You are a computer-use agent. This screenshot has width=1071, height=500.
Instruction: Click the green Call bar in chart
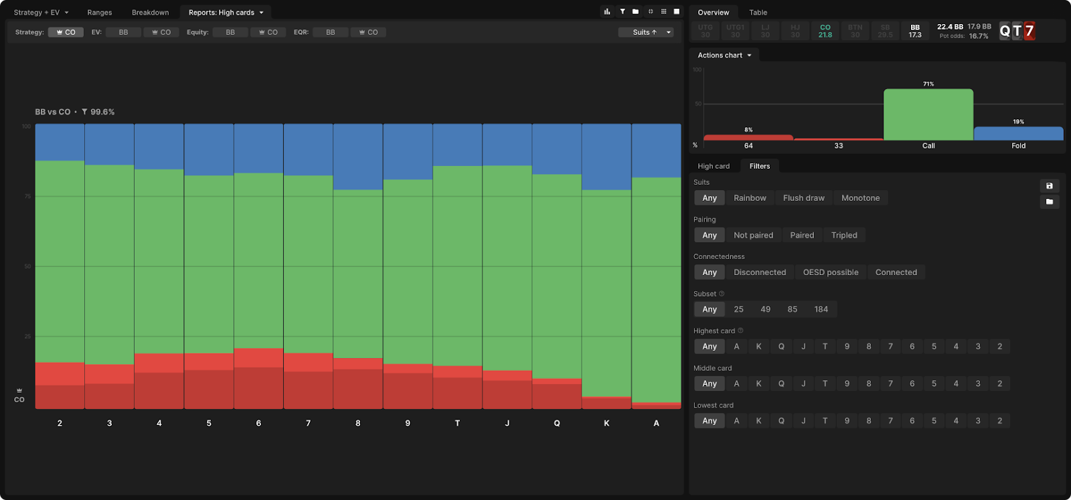(x=928, y=114)
